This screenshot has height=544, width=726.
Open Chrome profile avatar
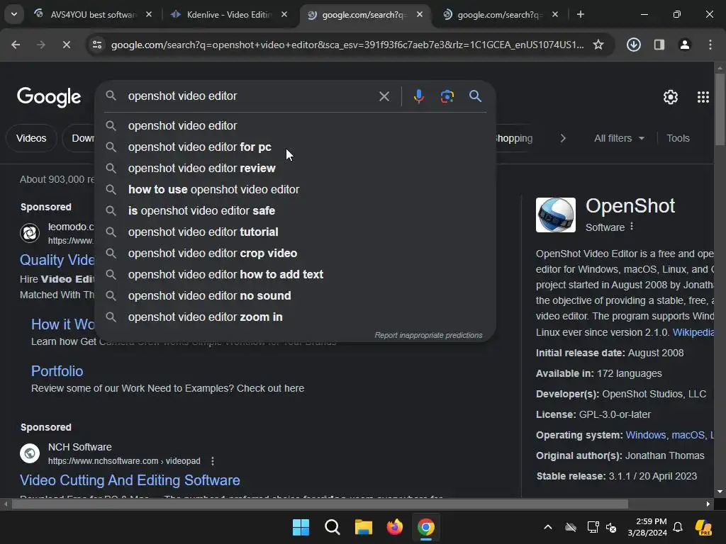point(684,45)
